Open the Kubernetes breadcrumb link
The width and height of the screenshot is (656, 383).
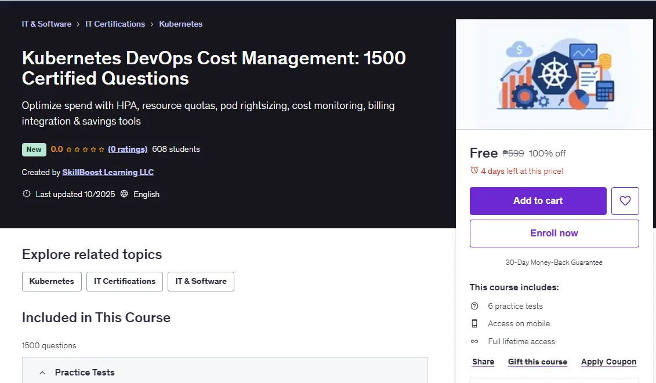(181, 24)
